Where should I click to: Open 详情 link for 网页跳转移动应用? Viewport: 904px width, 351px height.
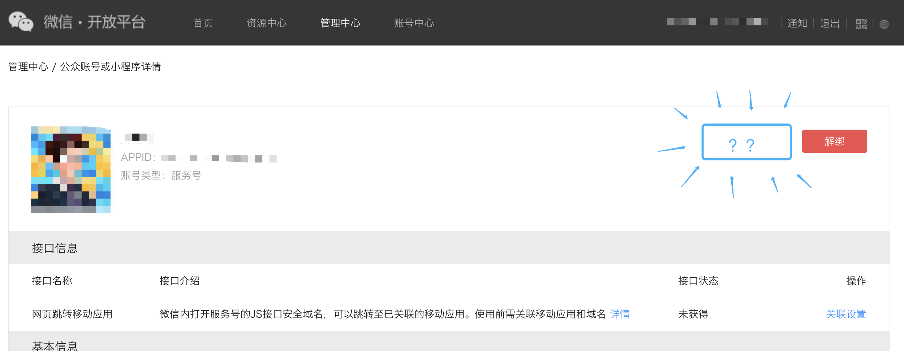pyautogui.click(x=620, y=314)
